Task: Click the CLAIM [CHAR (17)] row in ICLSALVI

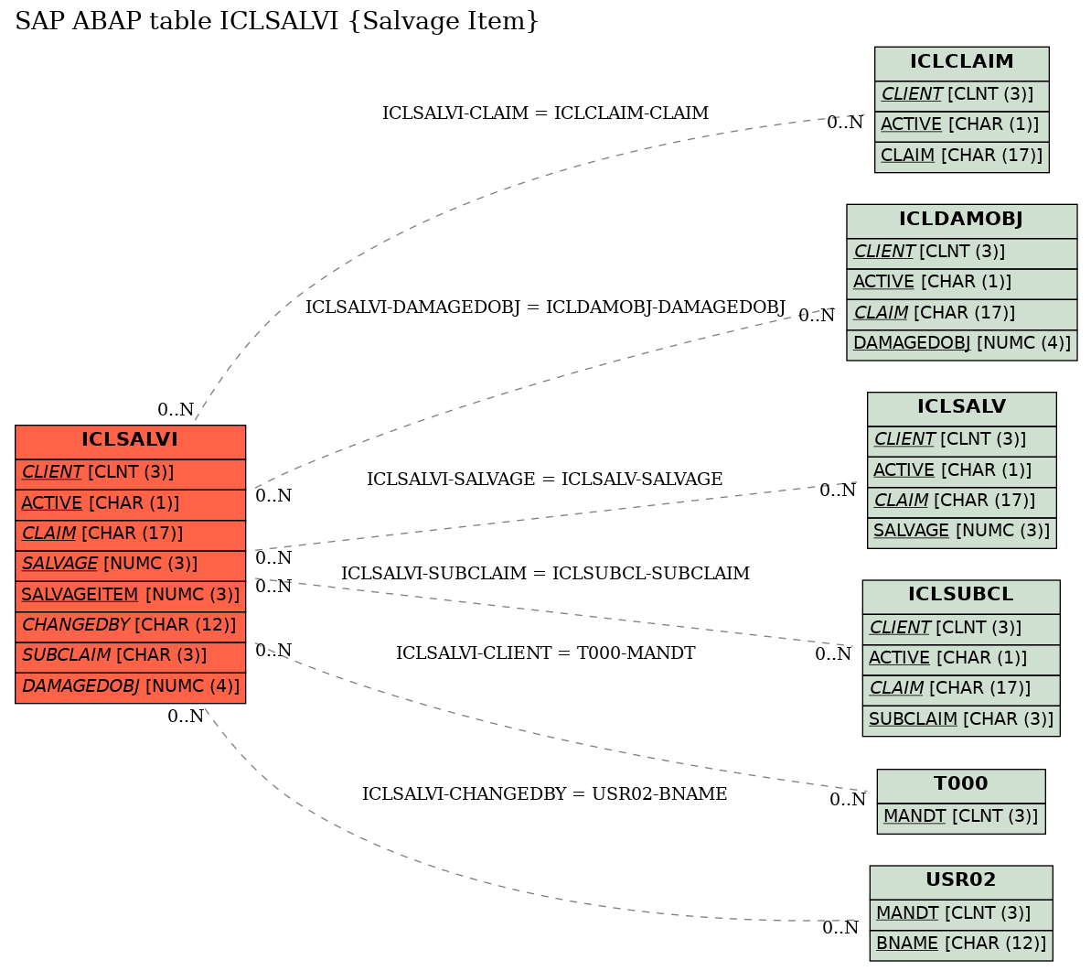Action: 130,535
